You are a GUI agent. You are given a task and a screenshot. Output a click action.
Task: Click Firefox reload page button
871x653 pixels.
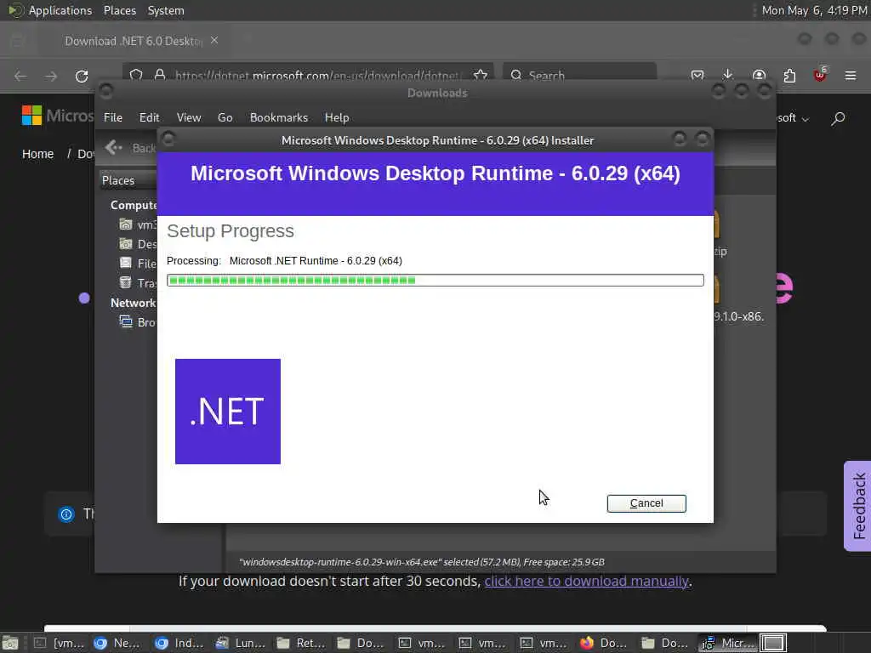tap(82, 76)
